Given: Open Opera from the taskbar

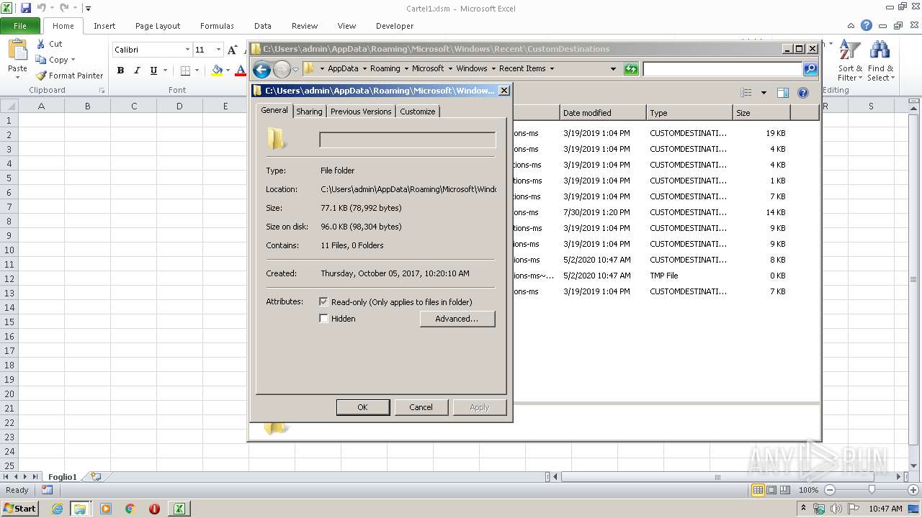Looking at the screenshot, I should 154,509.
